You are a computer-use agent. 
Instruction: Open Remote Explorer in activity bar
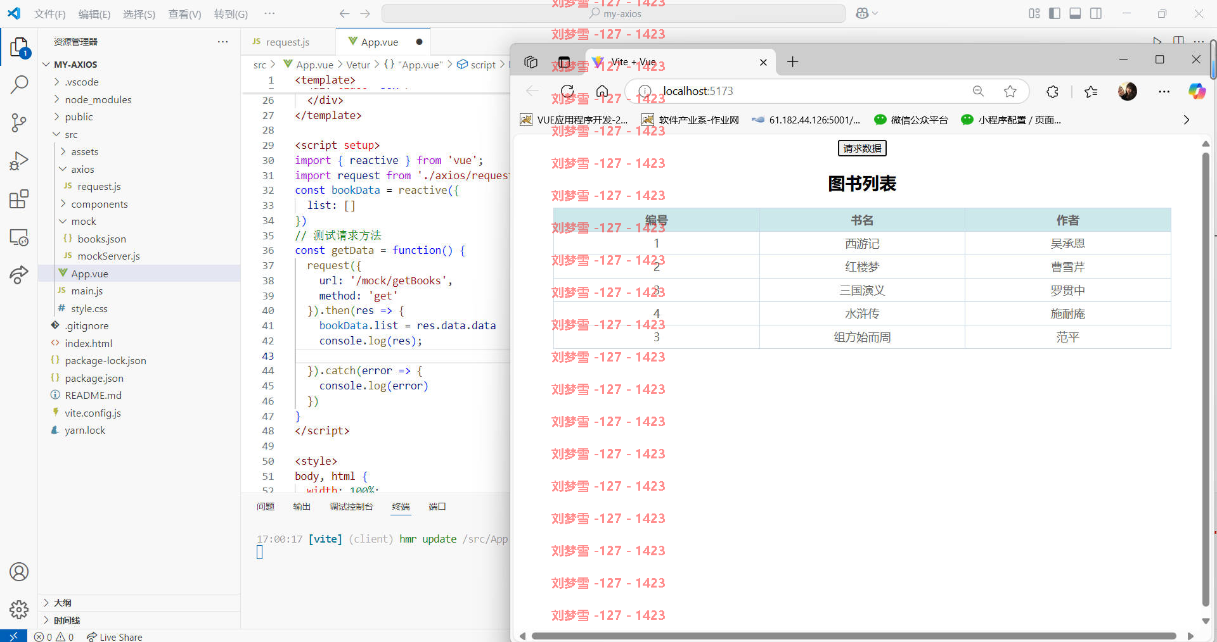[19, 237]
